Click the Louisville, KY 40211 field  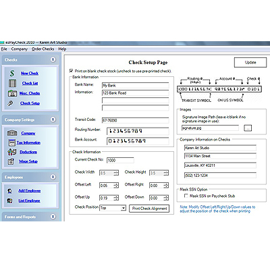[x=220, y=165]
